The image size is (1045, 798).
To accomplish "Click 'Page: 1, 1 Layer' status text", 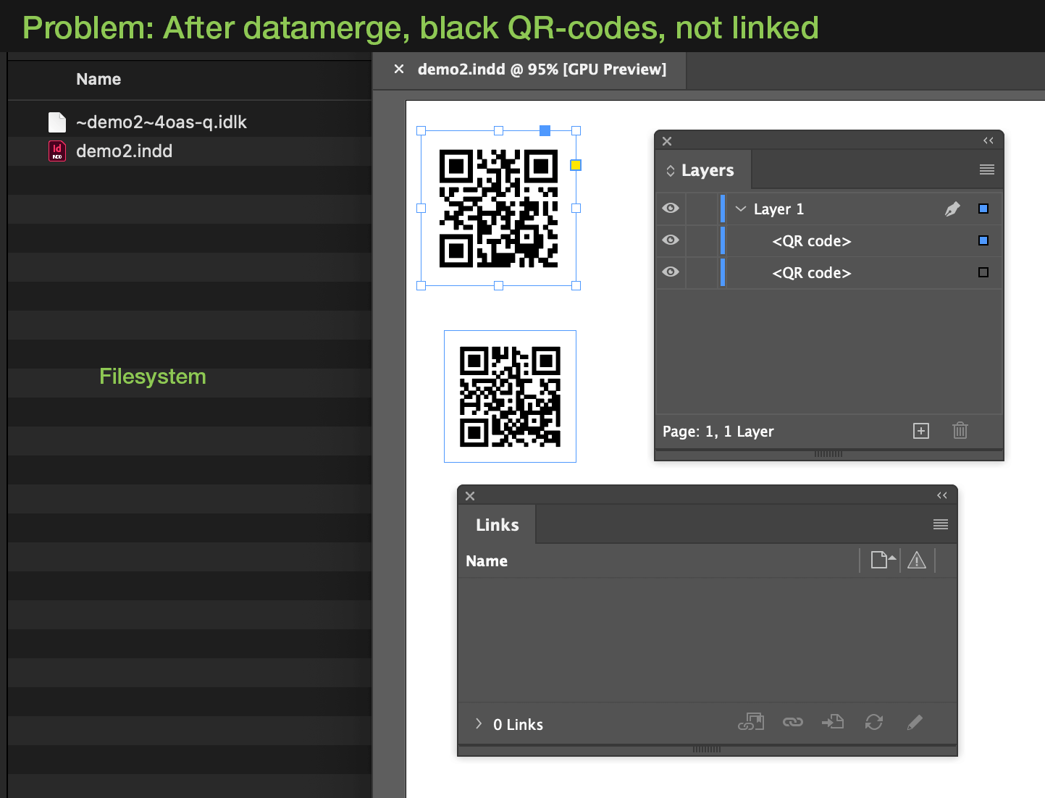I will coord(718,432).
